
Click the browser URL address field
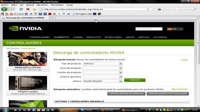[95, 9]
